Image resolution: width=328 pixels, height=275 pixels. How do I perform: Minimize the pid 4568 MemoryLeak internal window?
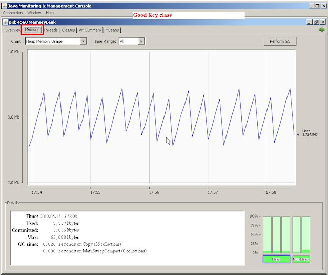click(x=310, y=22)
